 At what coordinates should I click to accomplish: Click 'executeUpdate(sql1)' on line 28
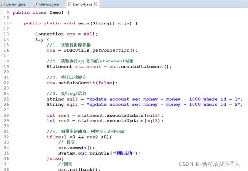click(x=133, y=115)
